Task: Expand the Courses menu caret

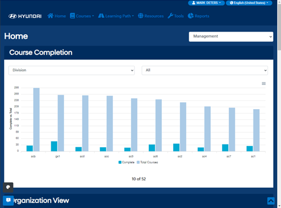Action: (93, 16)
